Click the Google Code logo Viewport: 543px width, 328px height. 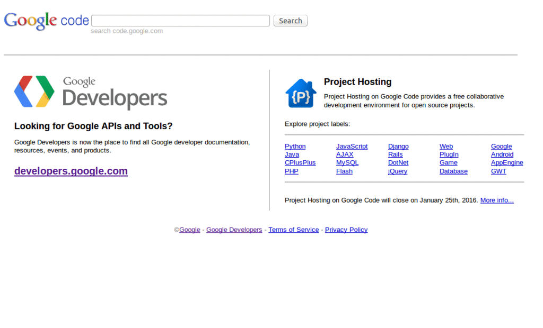pos(47,21)
